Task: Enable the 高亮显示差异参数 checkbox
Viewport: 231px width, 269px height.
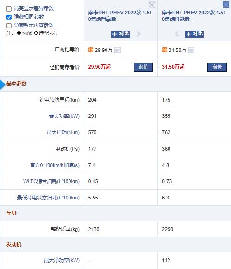Action: 9,9
